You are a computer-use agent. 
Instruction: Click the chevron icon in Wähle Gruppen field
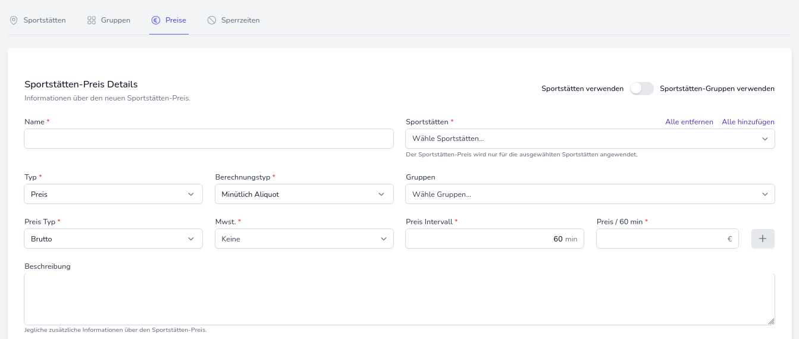[x=765, y=194]
